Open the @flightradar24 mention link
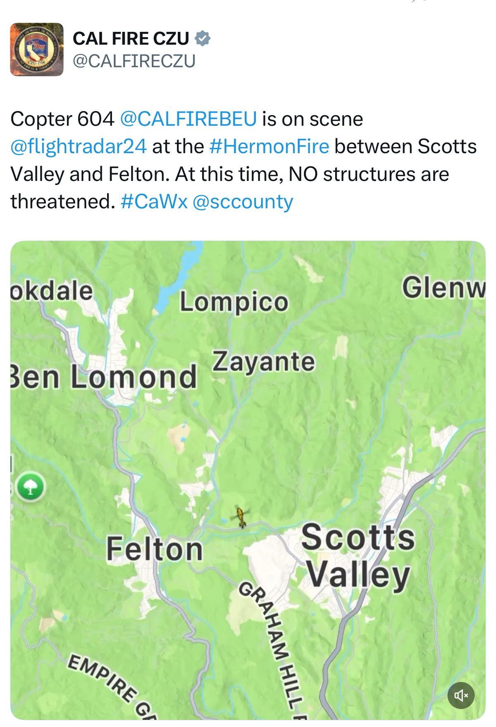This screenshot has height=727, width=496. point(79,147)
